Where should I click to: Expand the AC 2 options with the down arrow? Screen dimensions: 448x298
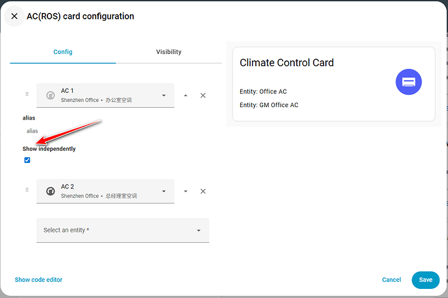pyautogui.click(x=186, y=192)
